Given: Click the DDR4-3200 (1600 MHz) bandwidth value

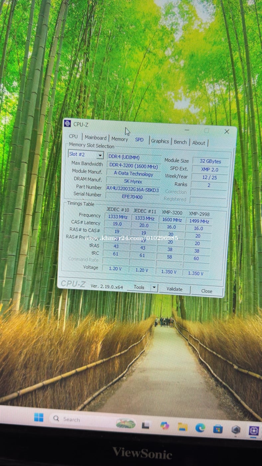Looking at the screenshot, I should coord(133,166).
